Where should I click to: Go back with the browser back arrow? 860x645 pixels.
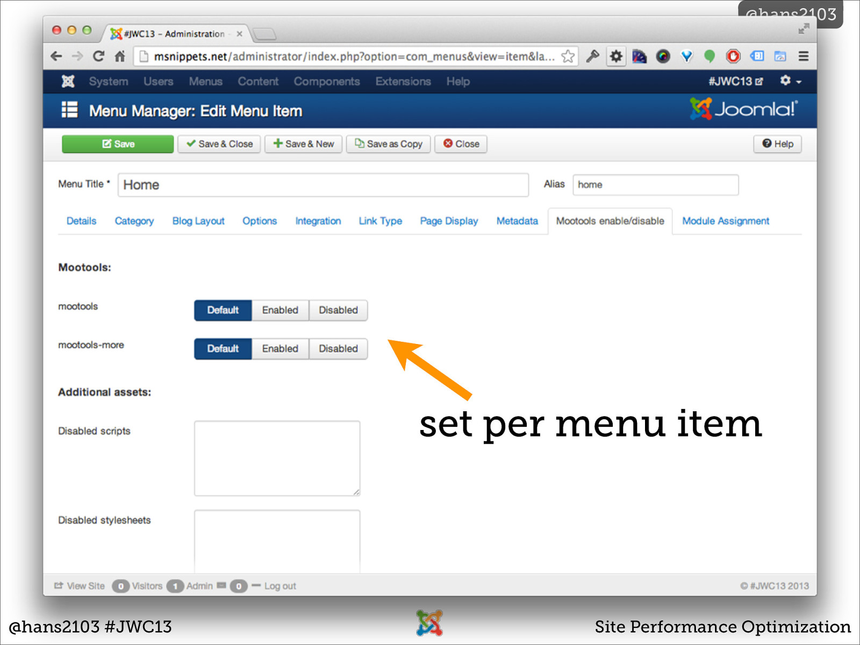(x=56, y=56)
